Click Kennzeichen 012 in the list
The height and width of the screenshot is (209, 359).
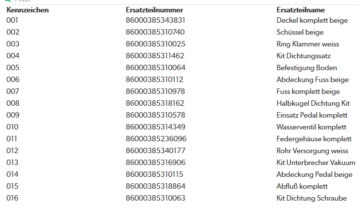pos(12,151)
